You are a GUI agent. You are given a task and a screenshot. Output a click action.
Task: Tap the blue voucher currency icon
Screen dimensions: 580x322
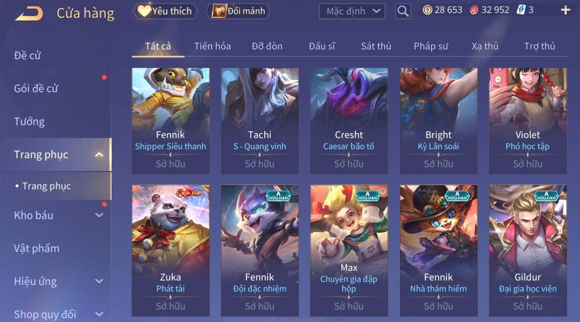point(521,10)
